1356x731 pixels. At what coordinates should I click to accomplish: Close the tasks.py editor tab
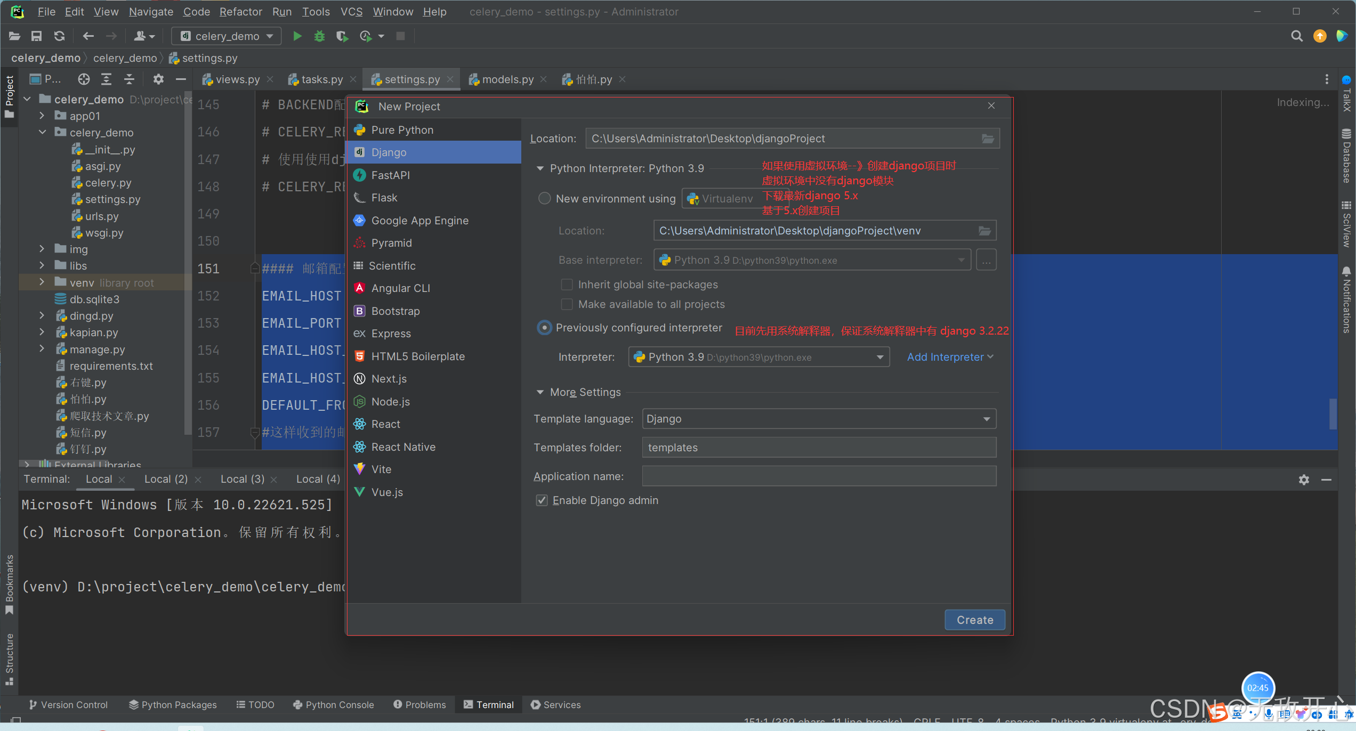pyautogui.click(x=353, y=79)
